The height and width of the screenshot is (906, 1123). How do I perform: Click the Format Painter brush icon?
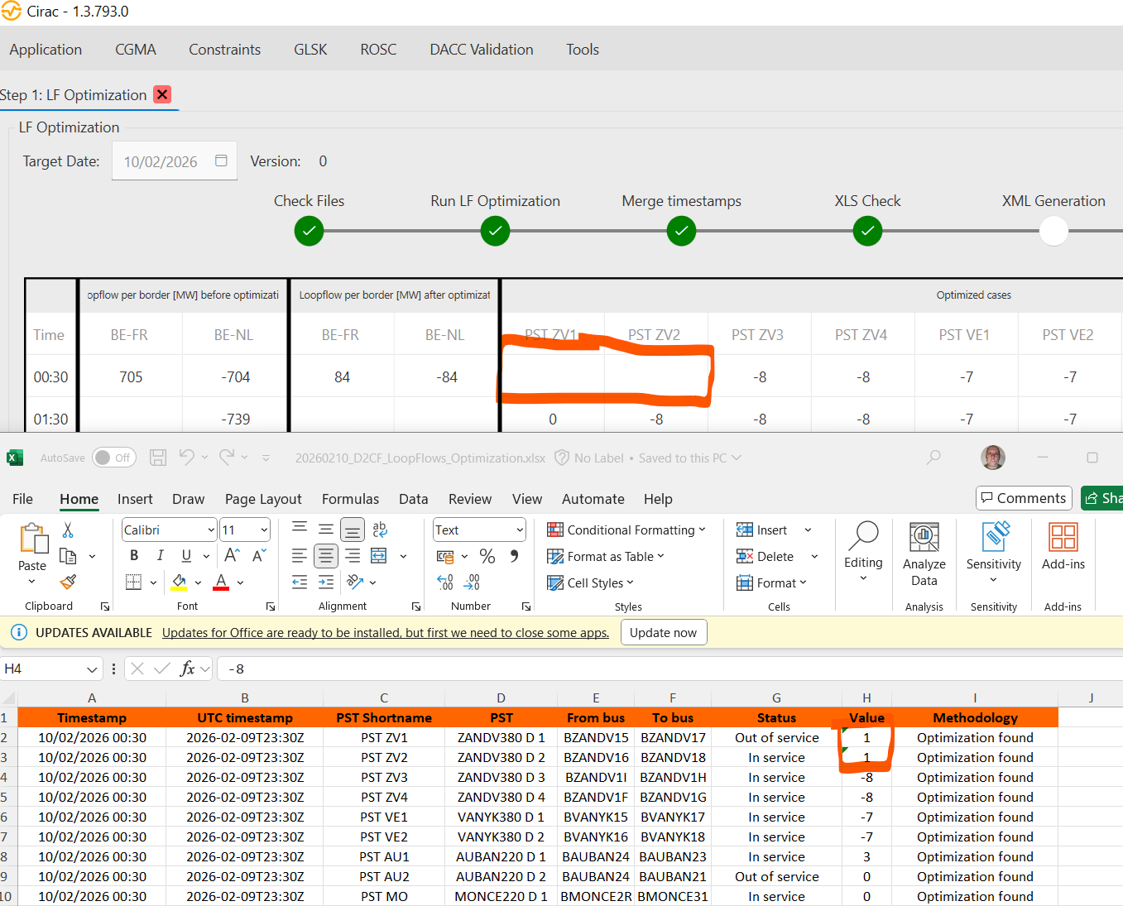tap(68, 582)
